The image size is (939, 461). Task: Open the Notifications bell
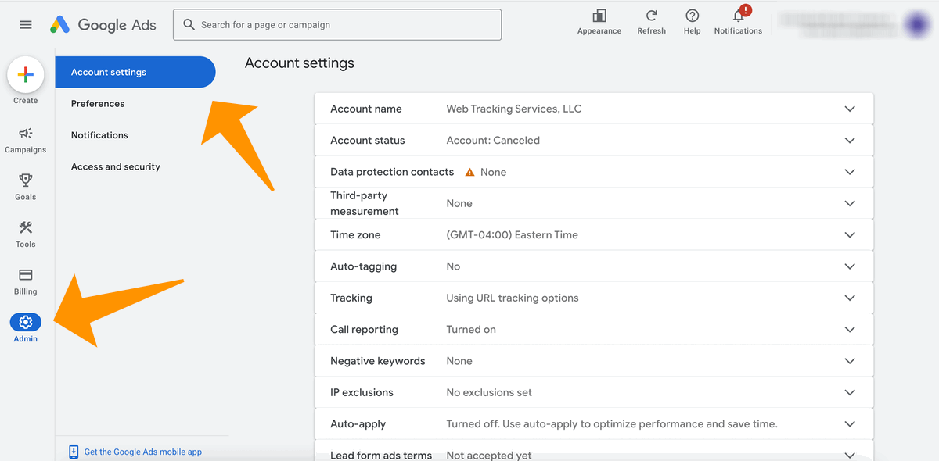point(738,16)
